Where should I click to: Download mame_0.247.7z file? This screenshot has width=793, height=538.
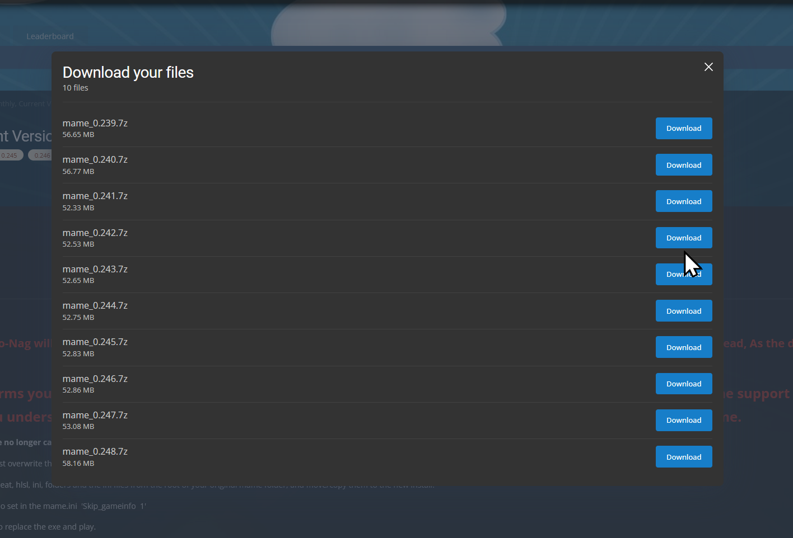click(684, 420)
